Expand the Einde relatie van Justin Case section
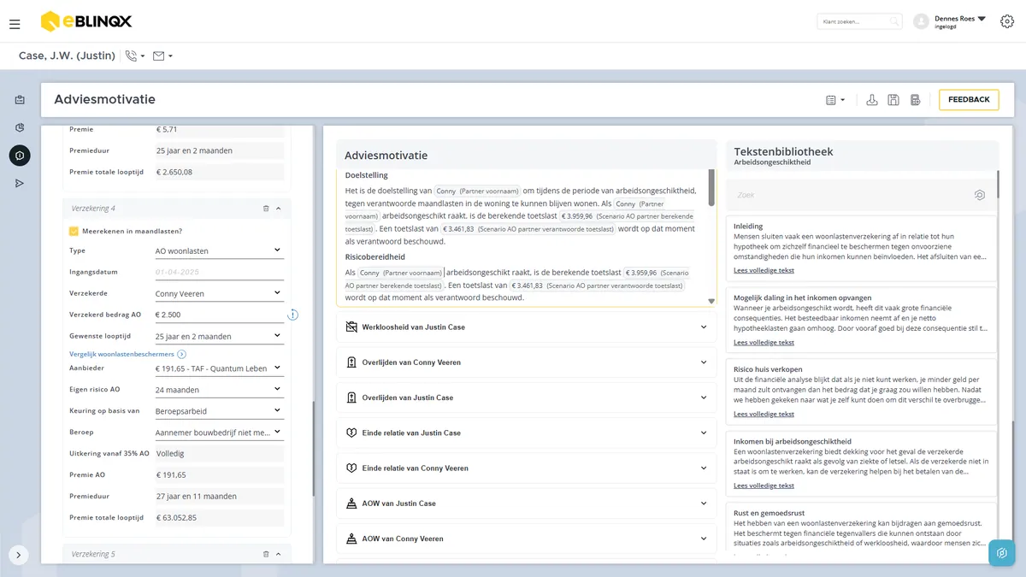The width and height of the screenshot is (1026, 577). click(527, 433)
